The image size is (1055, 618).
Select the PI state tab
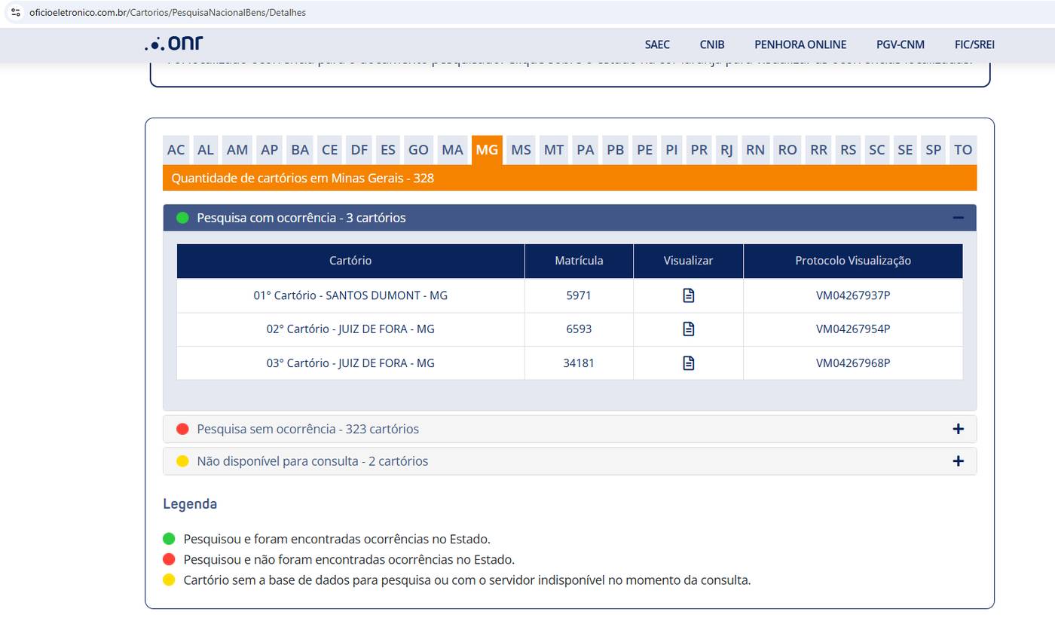(671, 150)
